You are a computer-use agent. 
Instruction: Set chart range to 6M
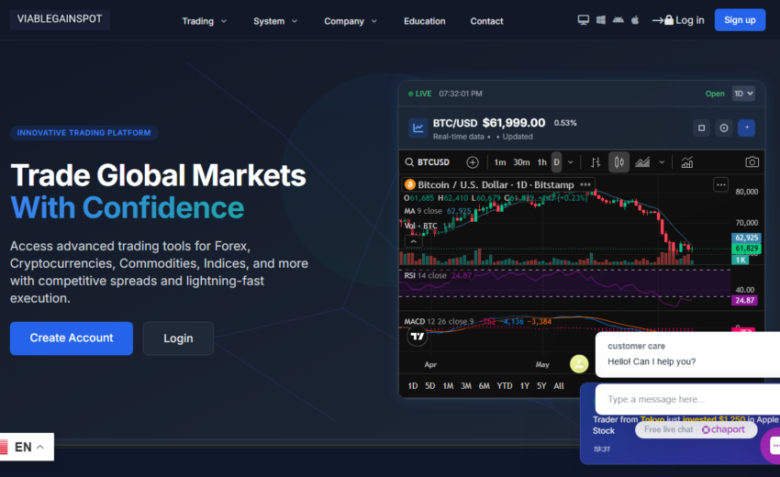(x=484, y=385)
